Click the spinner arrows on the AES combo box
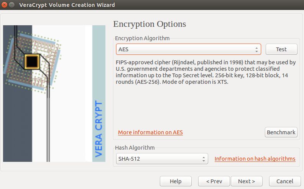The image size is (304, 189). pos(256,50)
